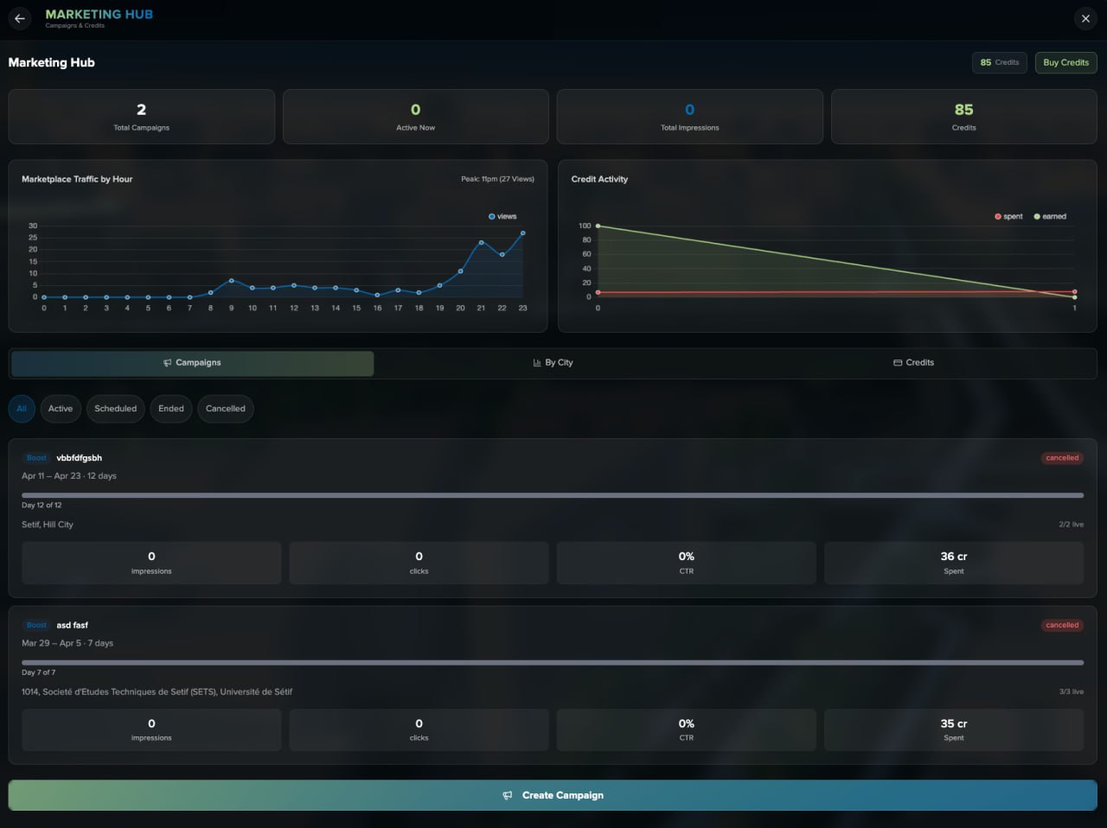Click the card icon beside Credits tab
The image size is (1107, 828).
tap(898, 363)
